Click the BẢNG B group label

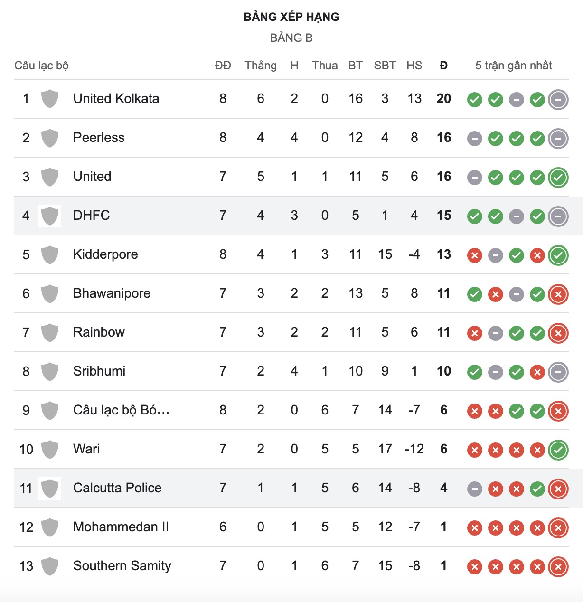click(291, 38)
